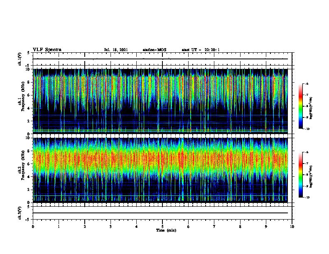
Task: Click time axis tick "9" at bottom
Action: click(266, 227)
